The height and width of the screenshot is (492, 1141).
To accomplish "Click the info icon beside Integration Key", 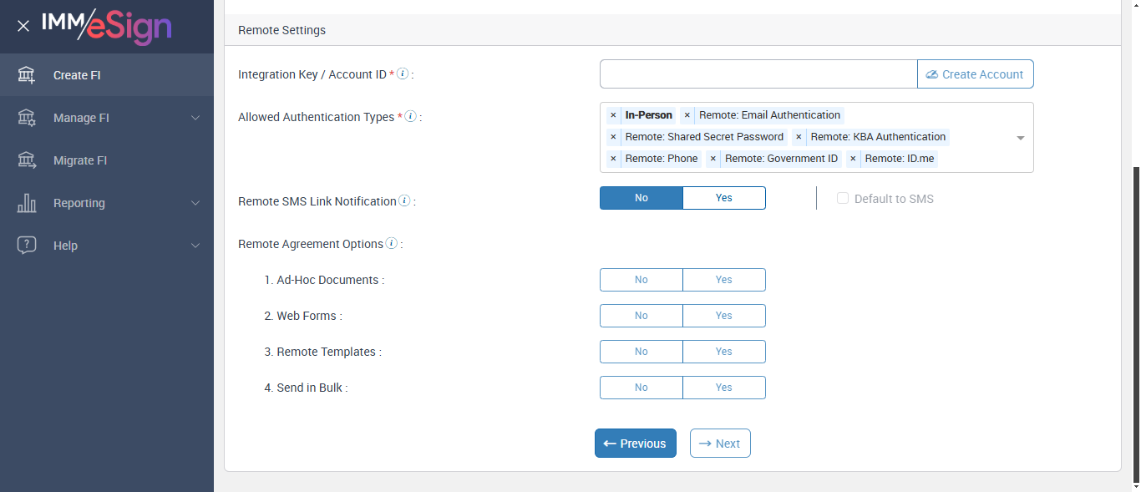I will pos(403,74).
